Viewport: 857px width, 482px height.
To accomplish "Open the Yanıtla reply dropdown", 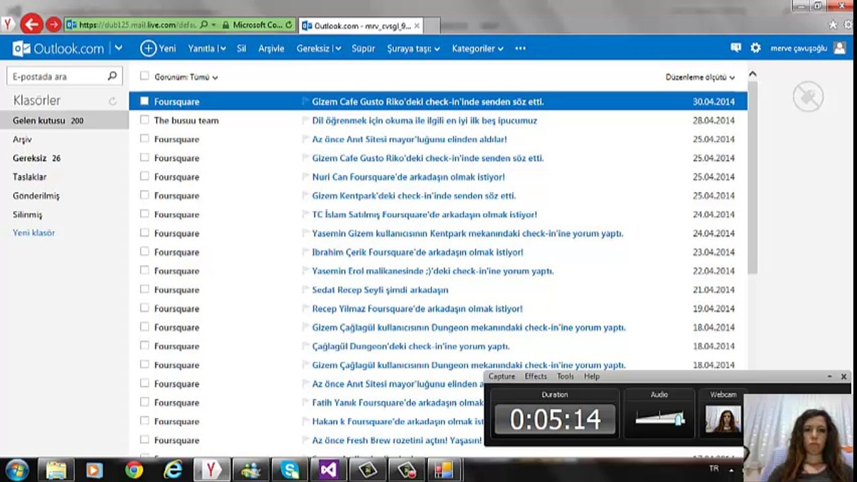I will [x=207, y=48].
